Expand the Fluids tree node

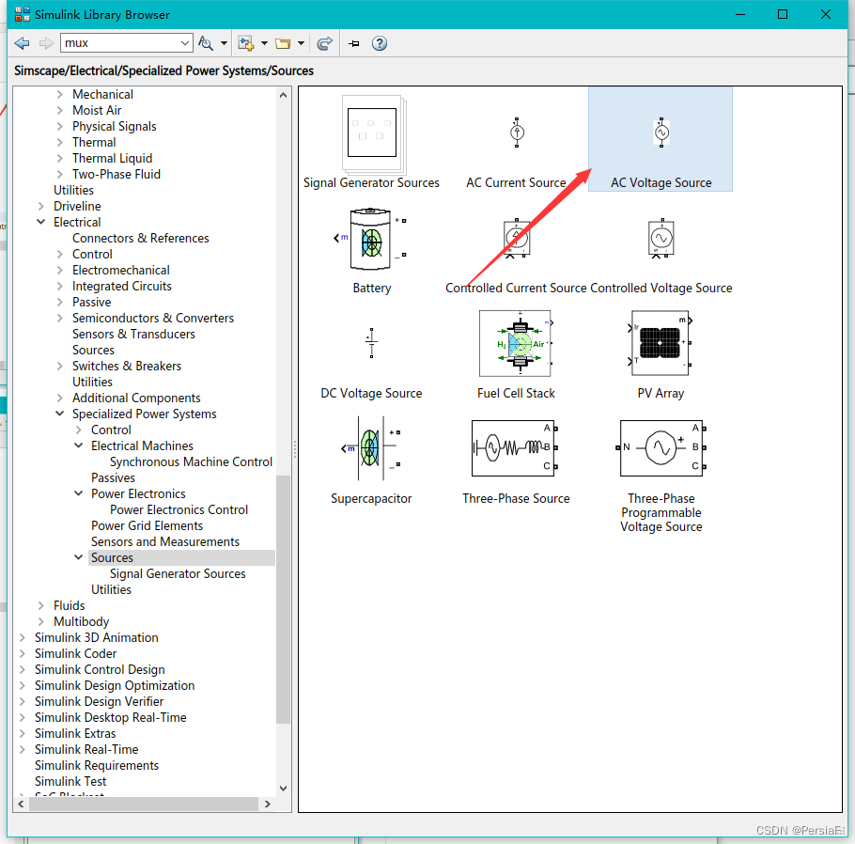tap(41, 605)
